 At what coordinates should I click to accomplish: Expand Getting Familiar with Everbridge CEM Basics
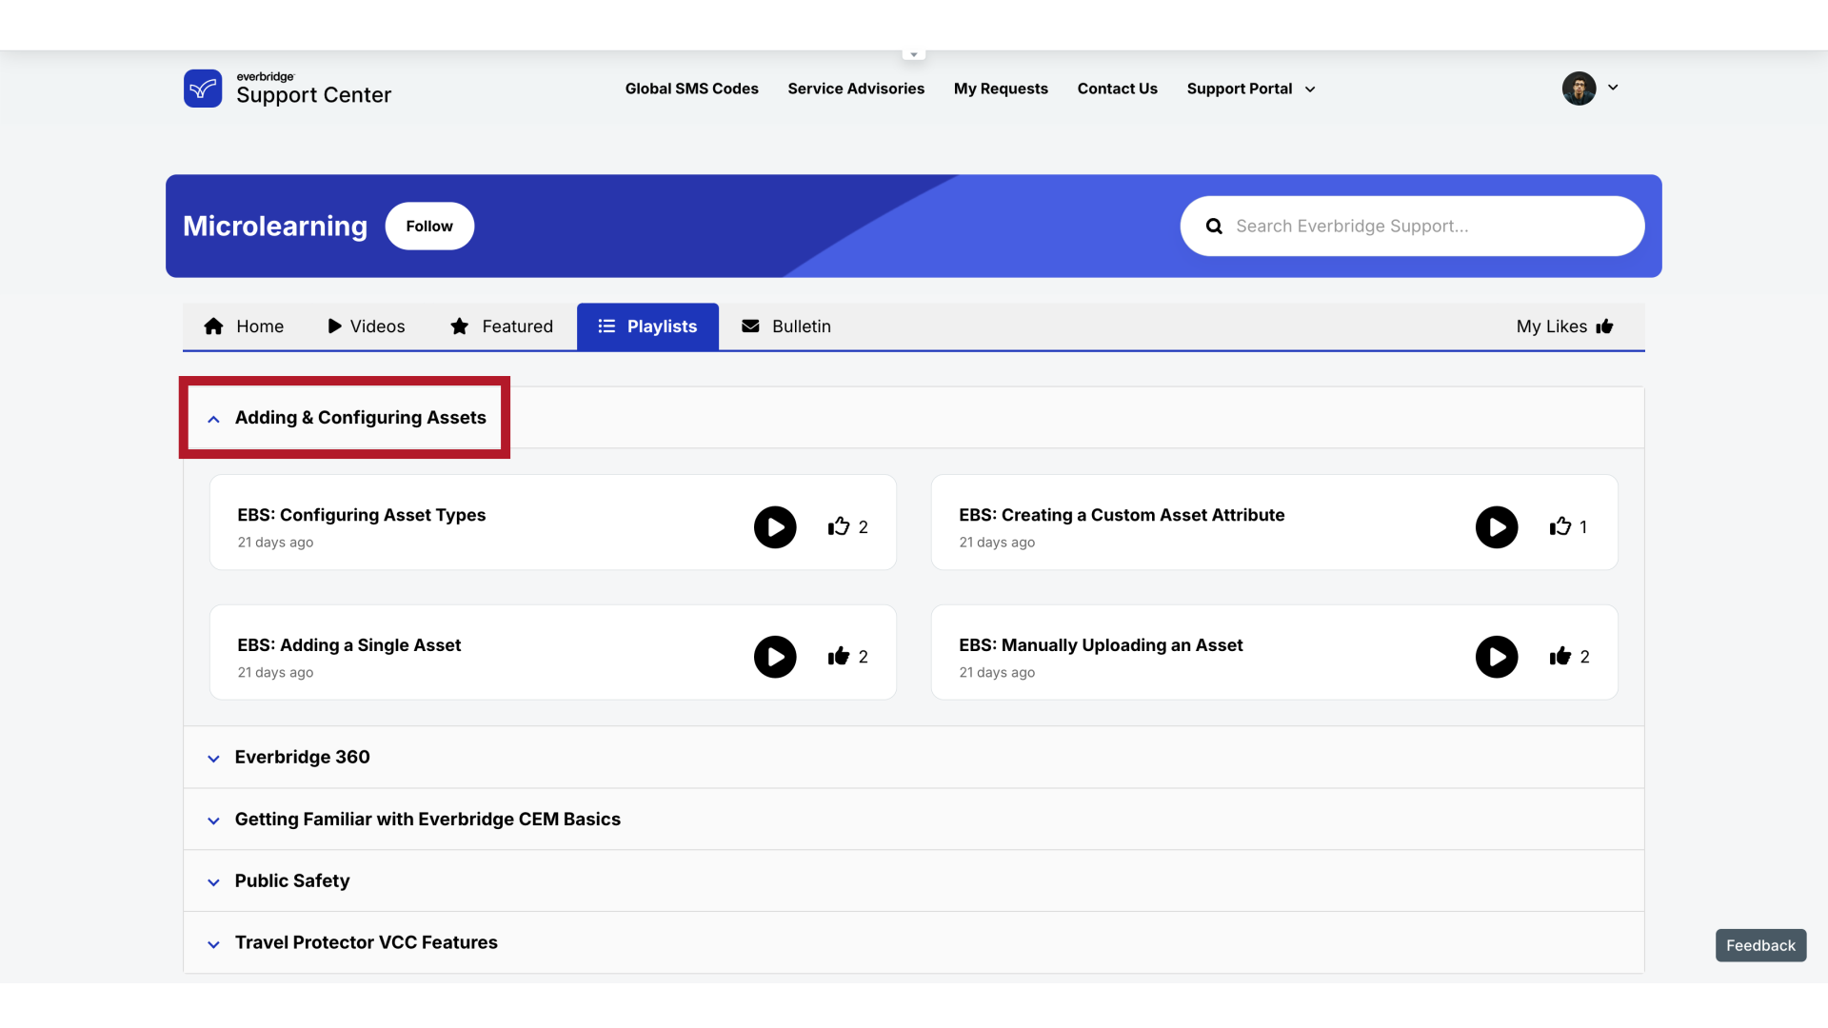coord(213,820)
